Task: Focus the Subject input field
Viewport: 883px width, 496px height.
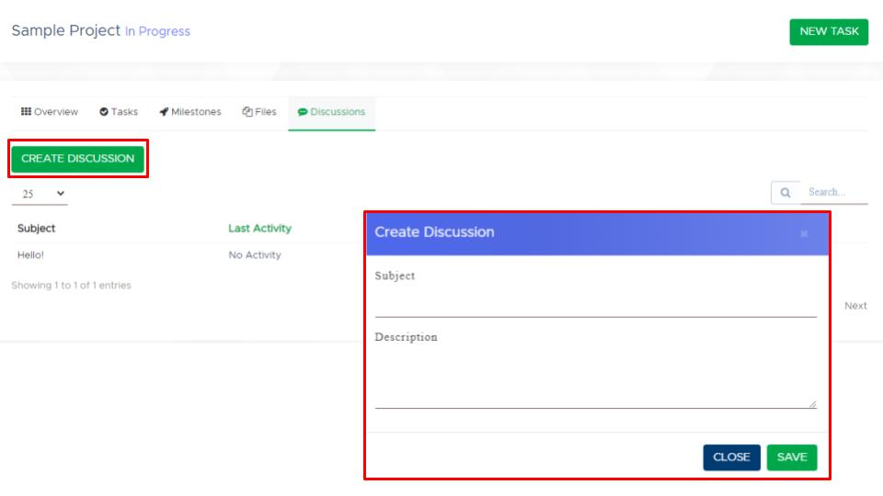Action: (x=595, y=303)
